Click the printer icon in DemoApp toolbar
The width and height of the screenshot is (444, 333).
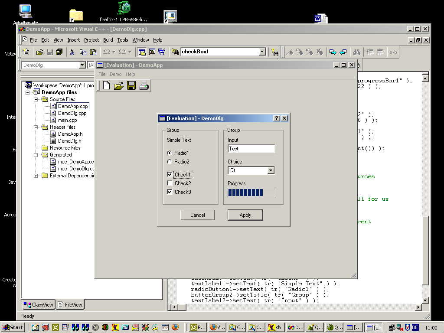tap(144, 85)
